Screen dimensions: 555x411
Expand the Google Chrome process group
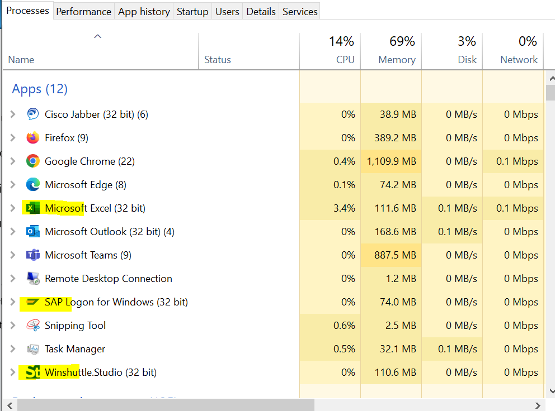[x=12, y=161]
